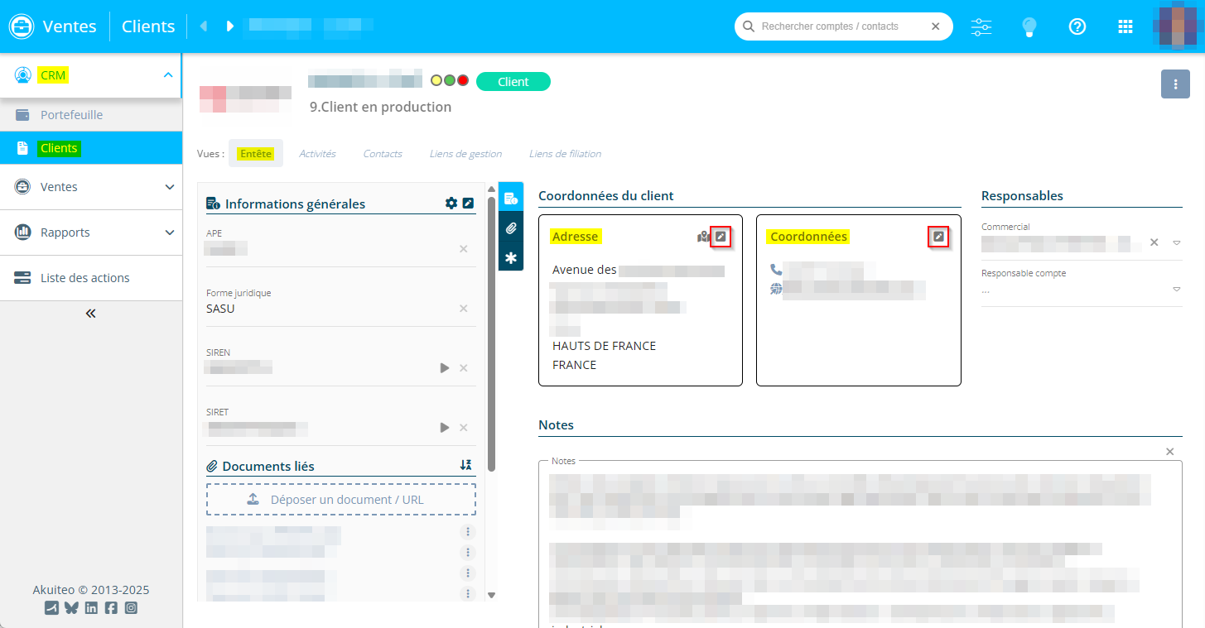Open the Responsable compte dropdown
Screen dimensions: 1205x628
1176,290
